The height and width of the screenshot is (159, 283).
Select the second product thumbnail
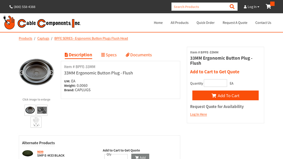point(42,110)
